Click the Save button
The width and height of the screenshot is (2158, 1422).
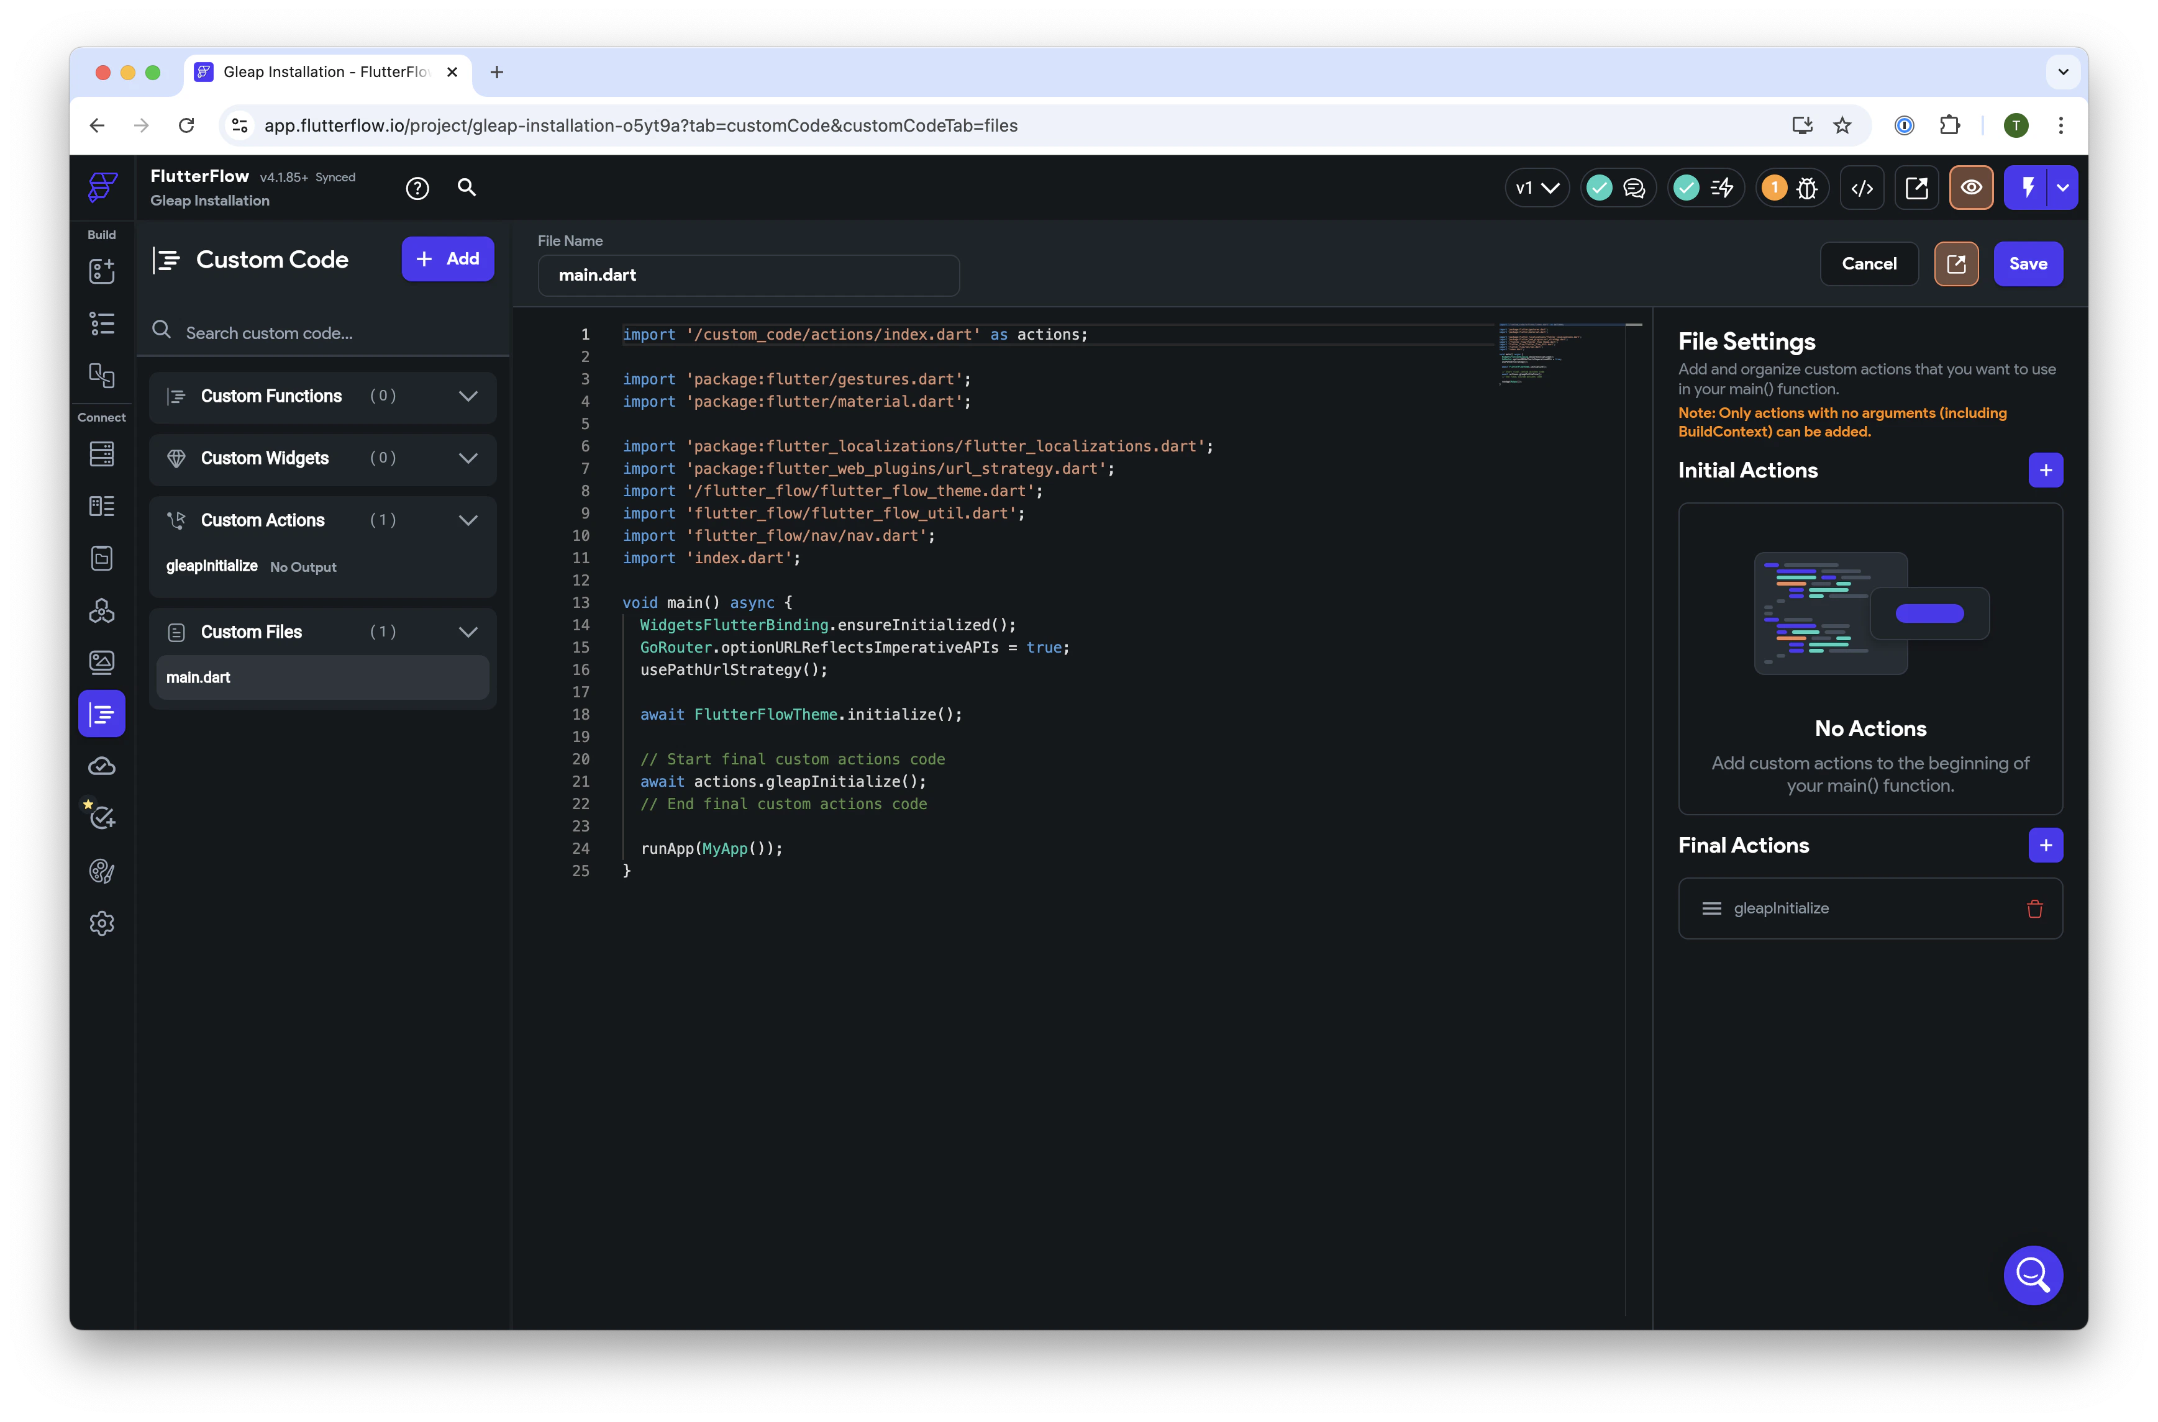[x=2028, y=264]
